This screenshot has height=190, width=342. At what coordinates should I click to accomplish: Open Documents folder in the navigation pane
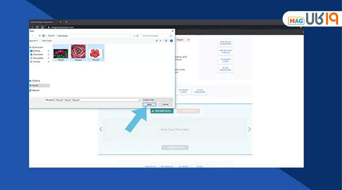pyautogui.click(x=38, y=58)
